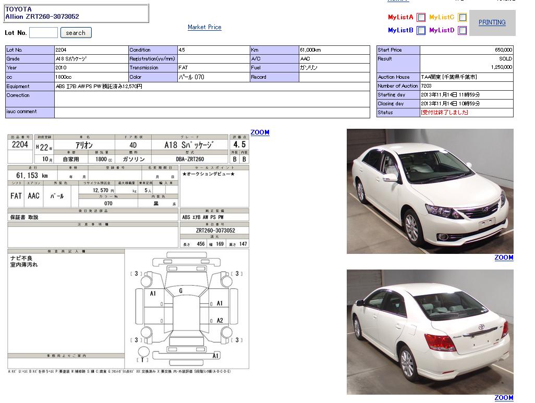Screen dimensions: 535x403
Task: Open the rear view car photo
Action: click(430, 332)
